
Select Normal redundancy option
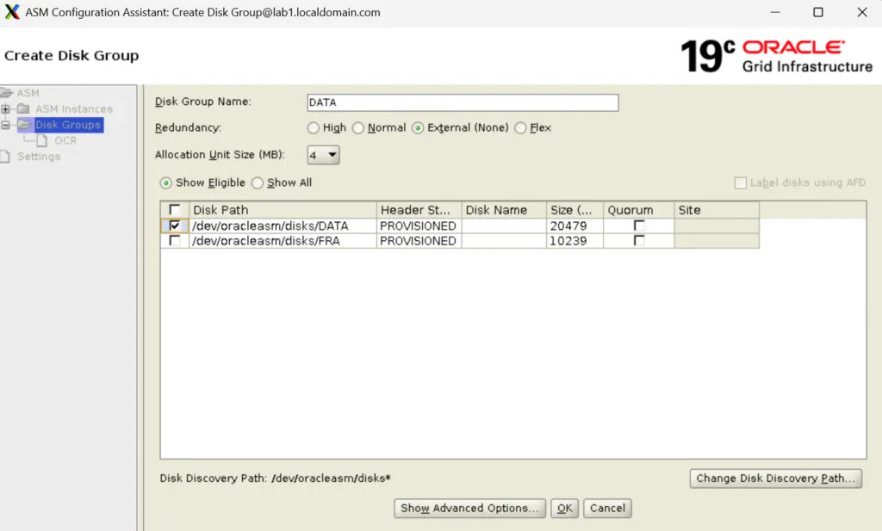[x=357, y=128]
